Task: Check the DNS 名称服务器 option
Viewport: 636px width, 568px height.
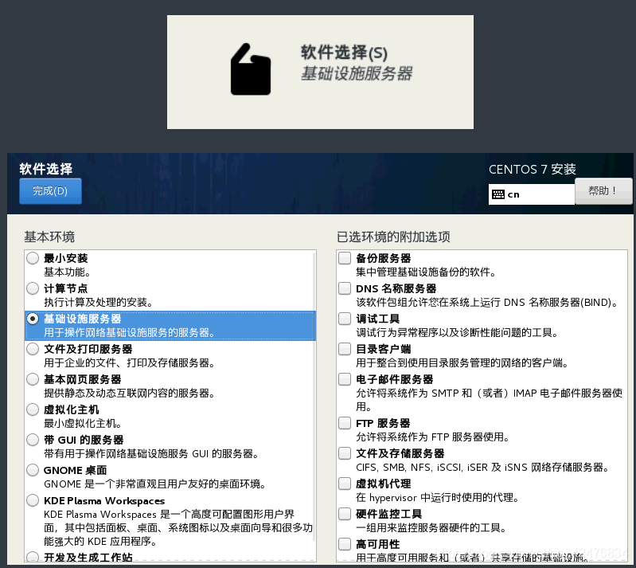Action: (345, 288)
